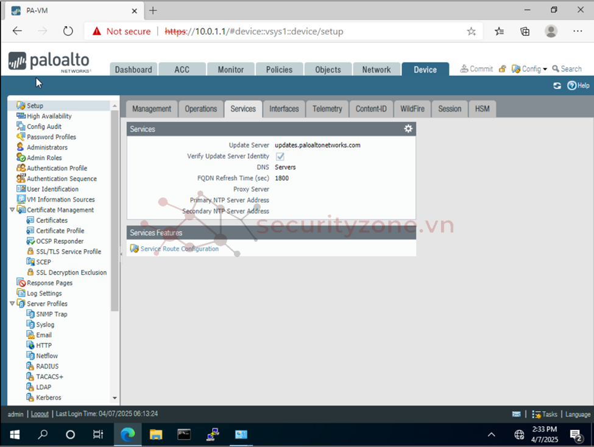Open the HSM tab
The width and height of the screenshot is (594, 447).
tap(483, 109)
